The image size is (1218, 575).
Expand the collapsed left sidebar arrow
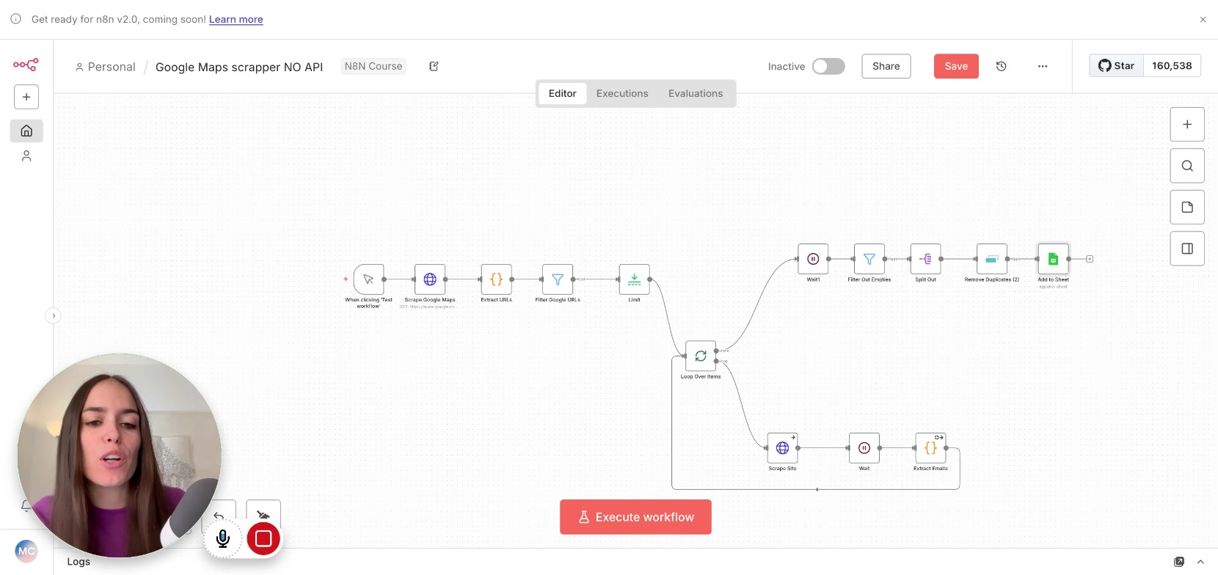pyautogui.click(x=54, y=316)
